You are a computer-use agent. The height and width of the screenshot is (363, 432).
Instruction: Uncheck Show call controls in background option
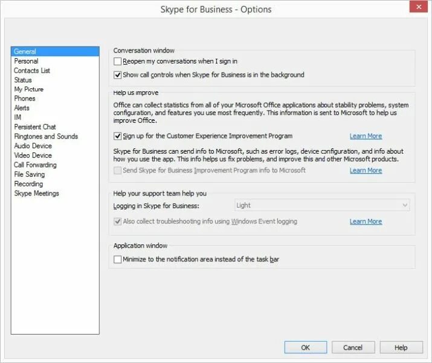[118, 75]
